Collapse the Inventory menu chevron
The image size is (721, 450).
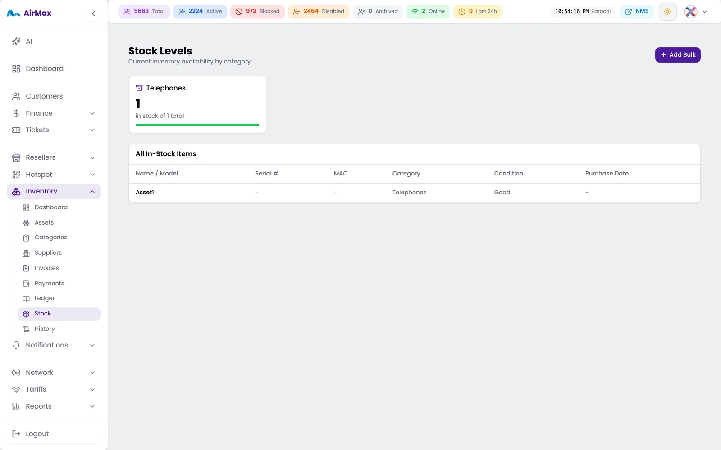tap(92, 192)
